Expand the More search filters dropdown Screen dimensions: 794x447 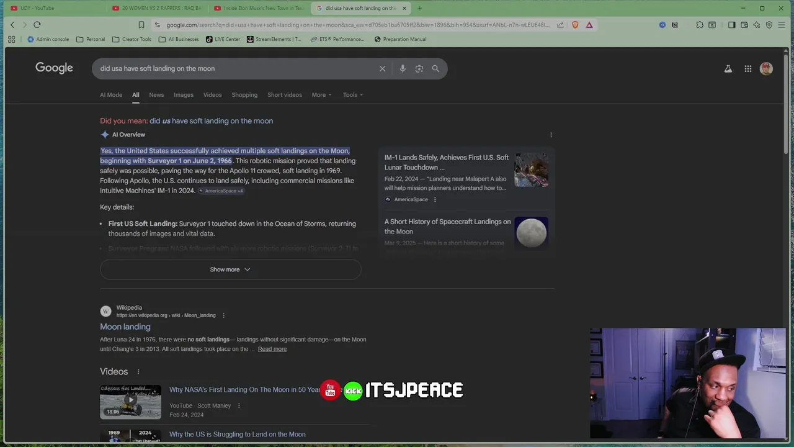321,95
